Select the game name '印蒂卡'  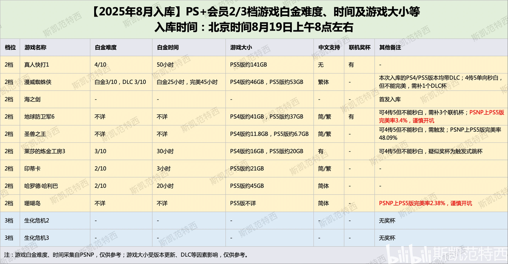click(x=32, y=169)
